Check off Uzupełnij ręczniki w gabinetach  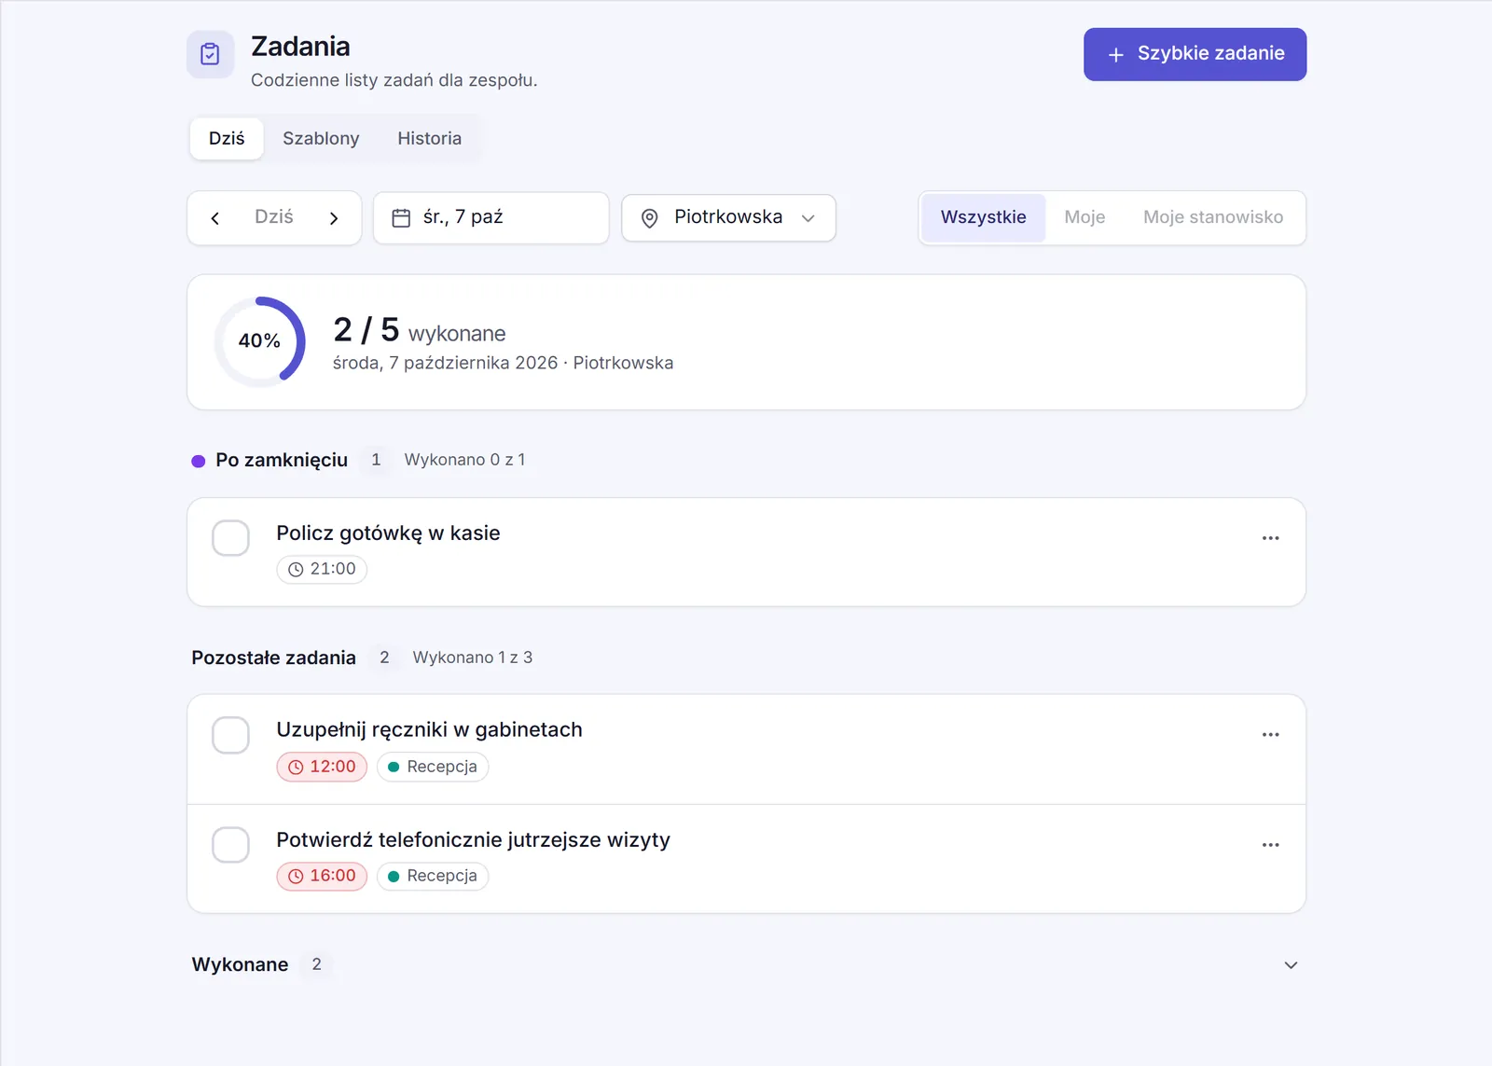230,735
